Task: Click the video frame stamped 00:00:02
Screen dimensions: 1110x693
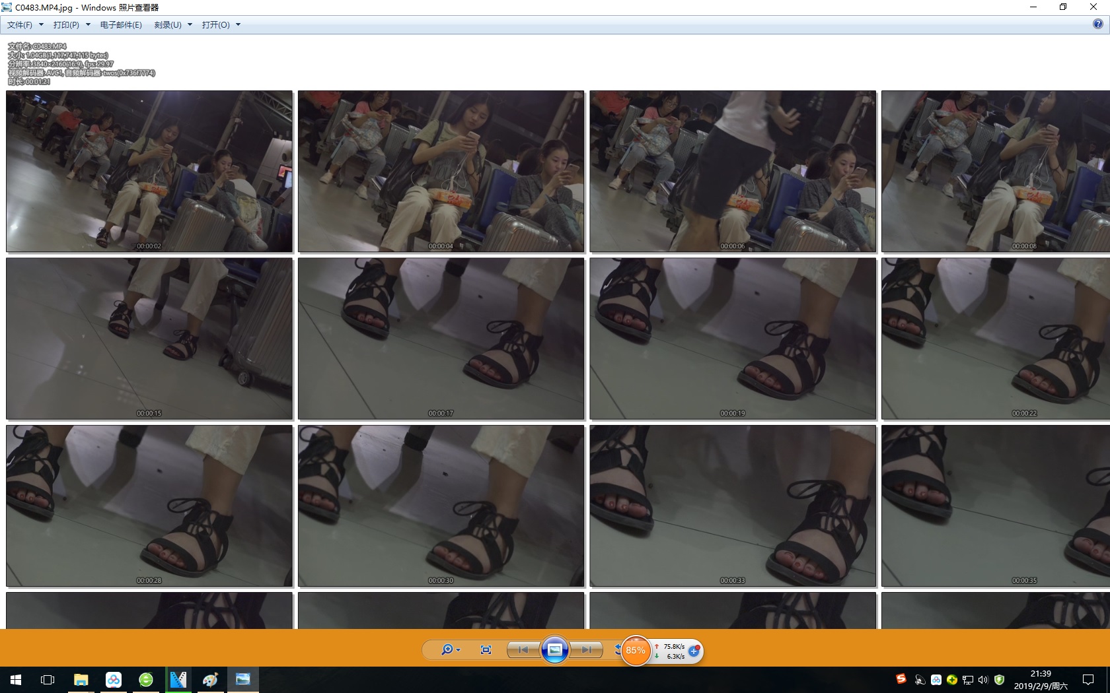Action: click(x=149, y=172)
